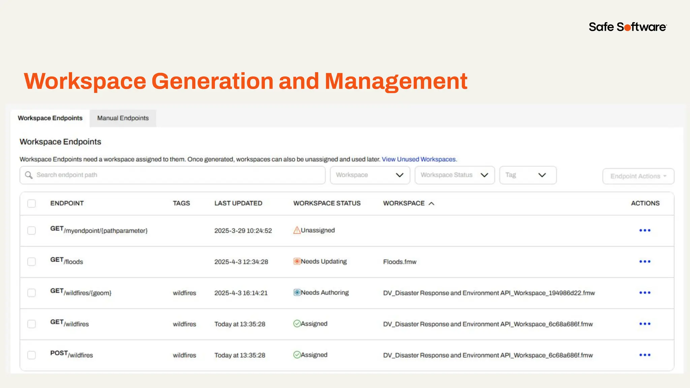Toggle the Workspace column sort arrow
The width and height of the screenshot is (690, 388).
click(432, 203)
